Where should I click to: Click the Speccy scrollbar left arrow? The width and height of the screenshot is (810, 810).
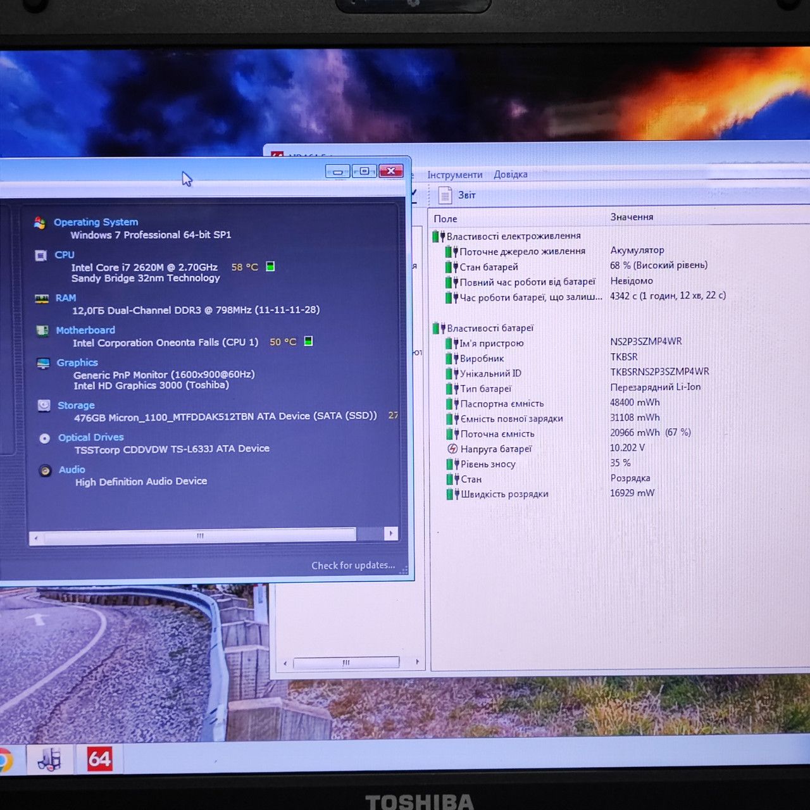[x=36, y=537]
